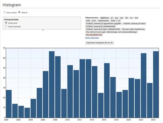Click the '2000 - 2024' period tag
Image resolution: width=163 pixels, height=123 pixels.
(91, 20)
